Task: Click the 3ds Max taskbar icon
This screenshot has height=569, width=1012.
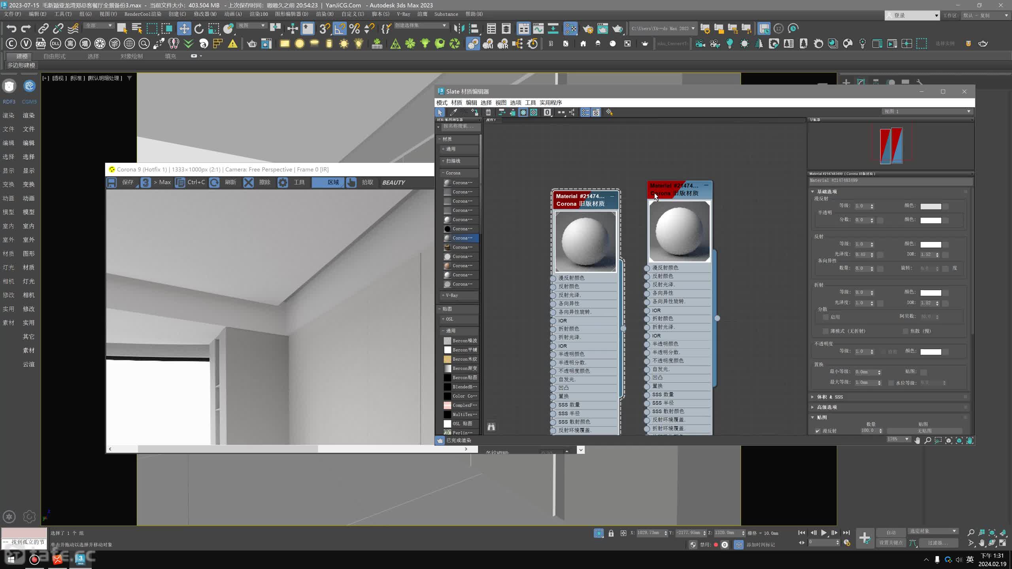Action: coord(80,559)
